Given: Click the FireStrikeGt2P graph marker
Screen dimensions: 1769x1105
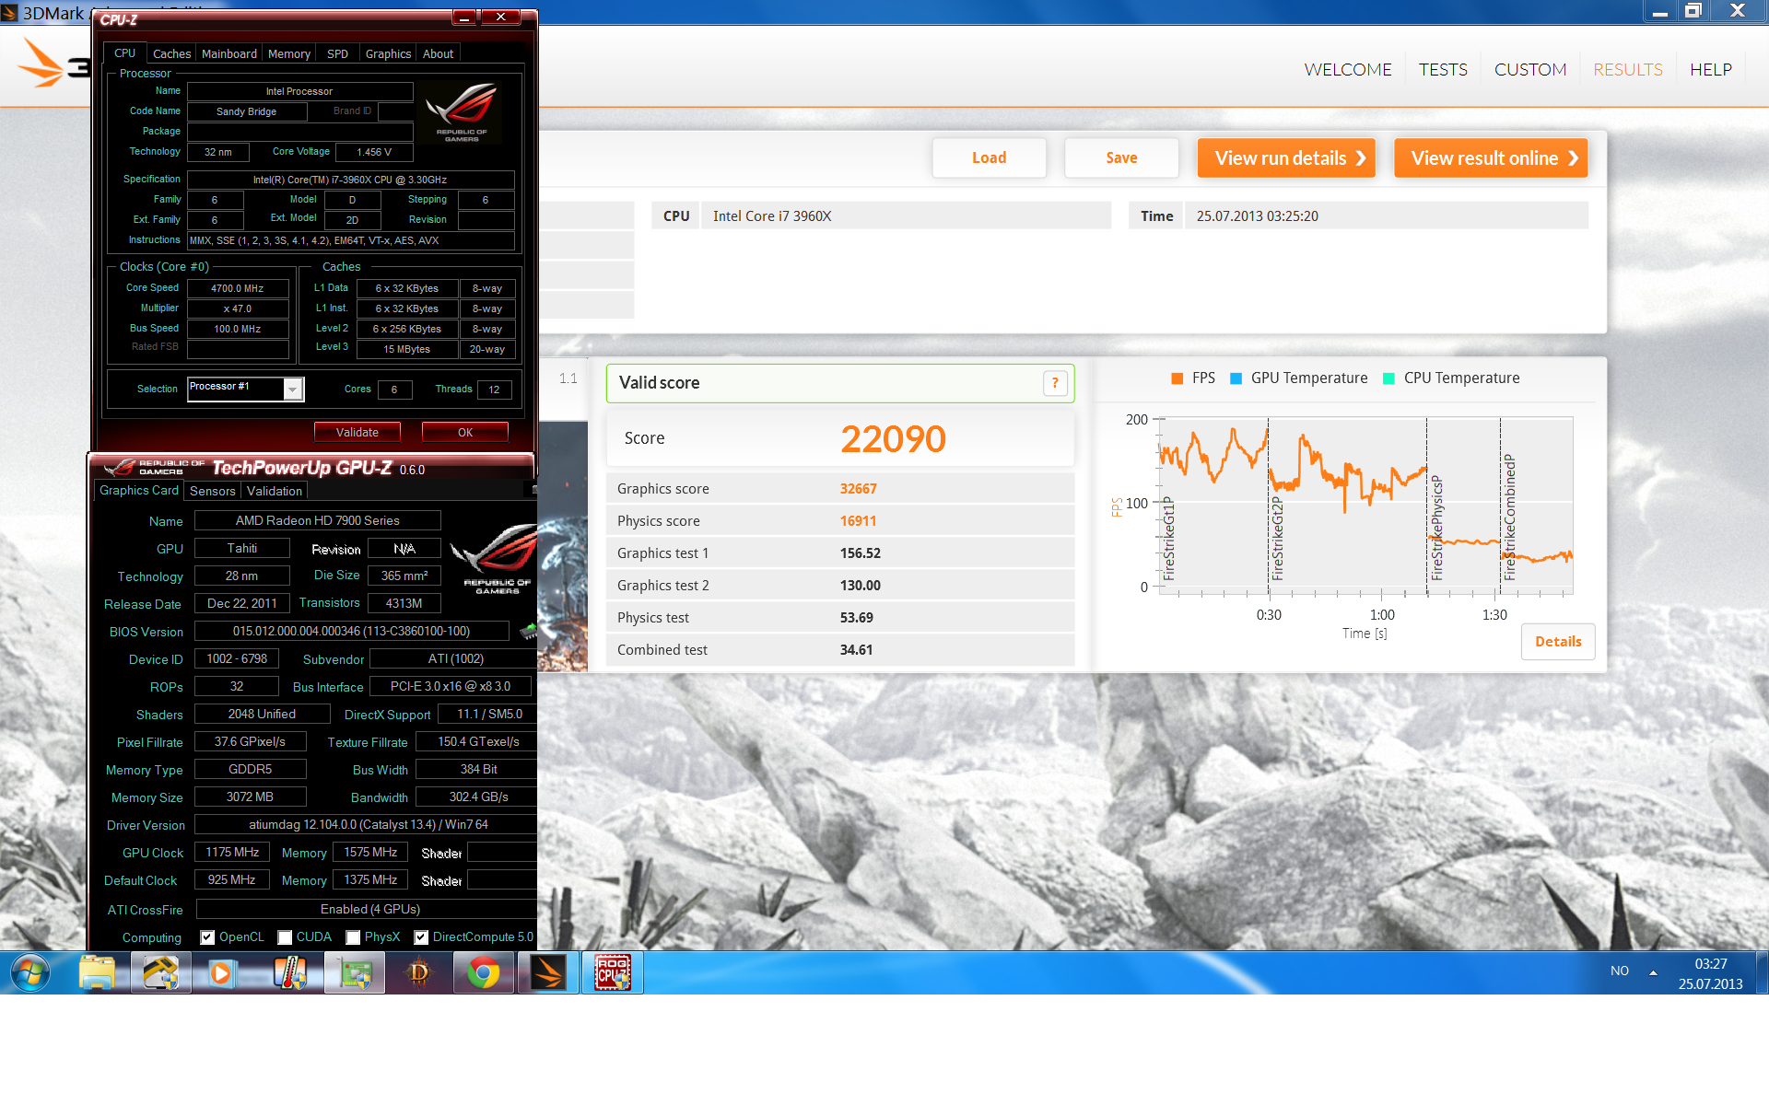Looking at the screenshot, I should (1277, 539).
